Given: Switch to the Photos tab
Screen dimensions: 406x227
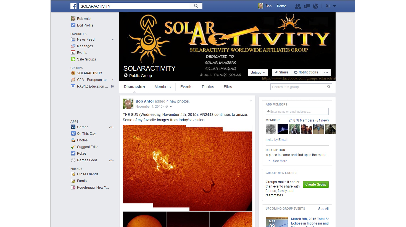Looking at the screenshot, I should click(x=208, y=87).
